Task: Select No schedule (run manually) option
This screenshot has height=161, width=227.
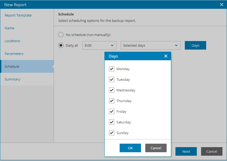Action: [x=61, y=35]
